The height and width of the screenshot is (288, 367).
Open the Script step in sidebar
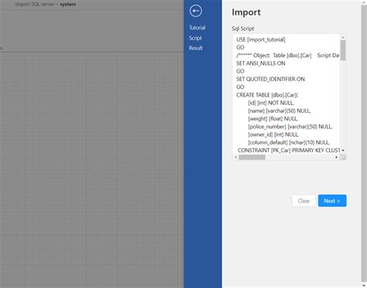click(x=195, y=38)
